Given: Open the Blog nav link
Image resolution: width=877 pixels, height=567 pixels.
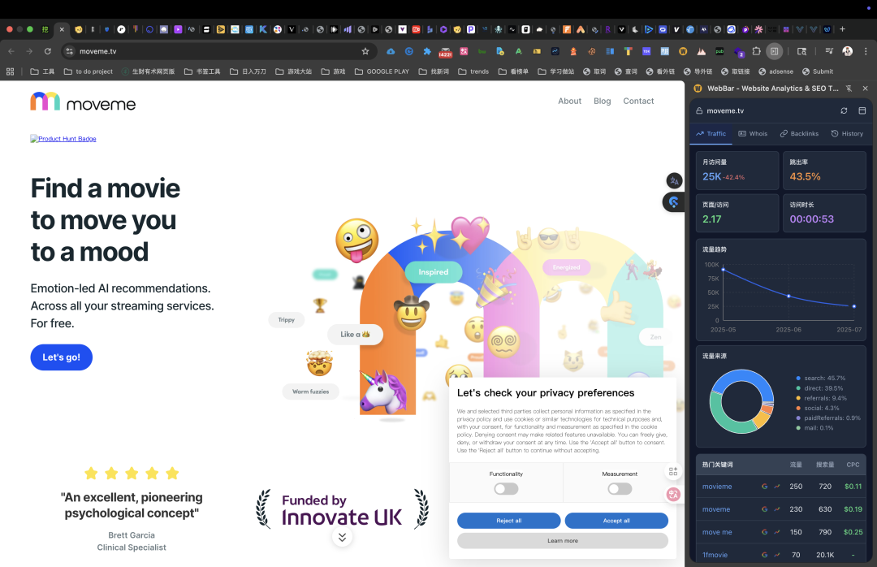Looking at the screenshot, I should pos(602,102).
